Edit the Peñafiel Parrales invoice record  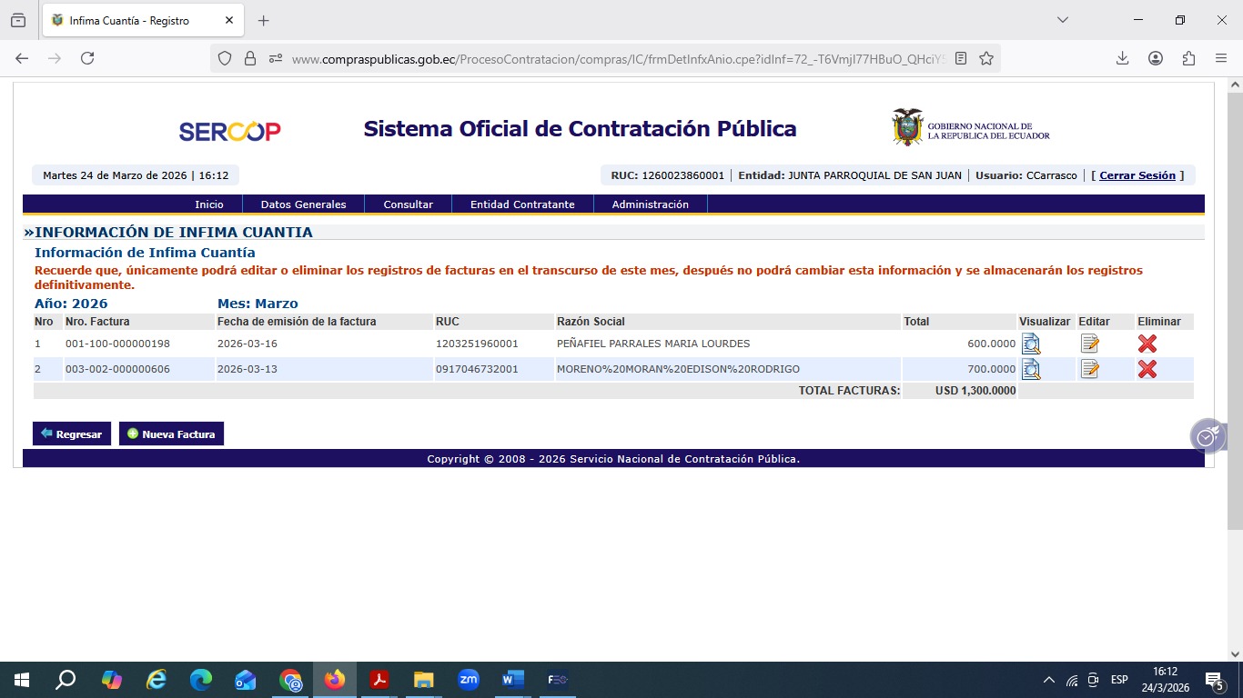(x=1089, y=344)
